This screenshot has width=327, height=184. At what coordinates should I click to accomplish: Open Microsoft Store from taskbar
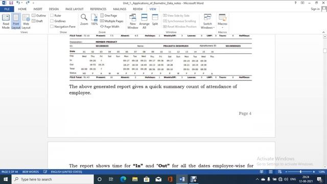click(x=147, y=179)
